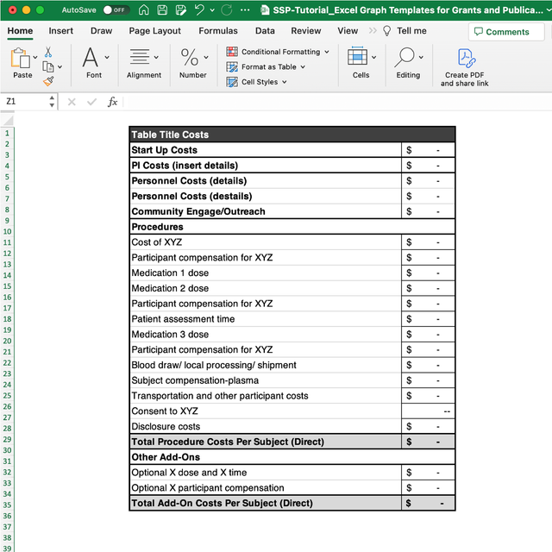The width and height of the screenshot is (552, 552).
Task: Expand the Font group options
Action: pyautogui.click(x=95, y=60)
